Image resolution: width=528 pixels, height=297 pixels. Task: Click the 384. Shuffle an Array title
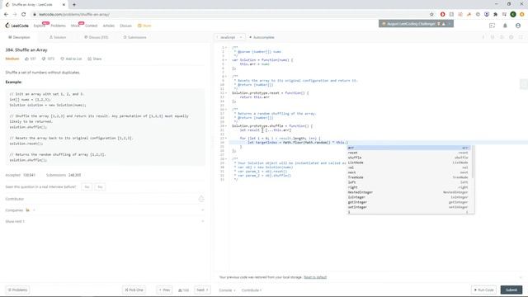coord(26,49)
